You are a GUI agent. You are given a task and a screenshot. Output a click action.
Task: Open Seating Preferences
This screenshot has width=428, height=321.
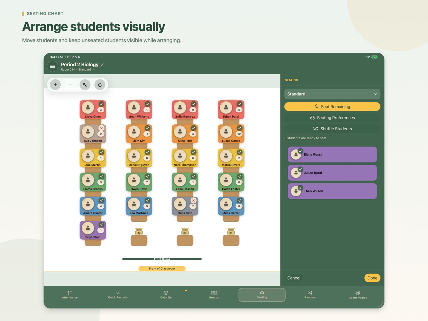pyautogui.click(x=332, y=118)
